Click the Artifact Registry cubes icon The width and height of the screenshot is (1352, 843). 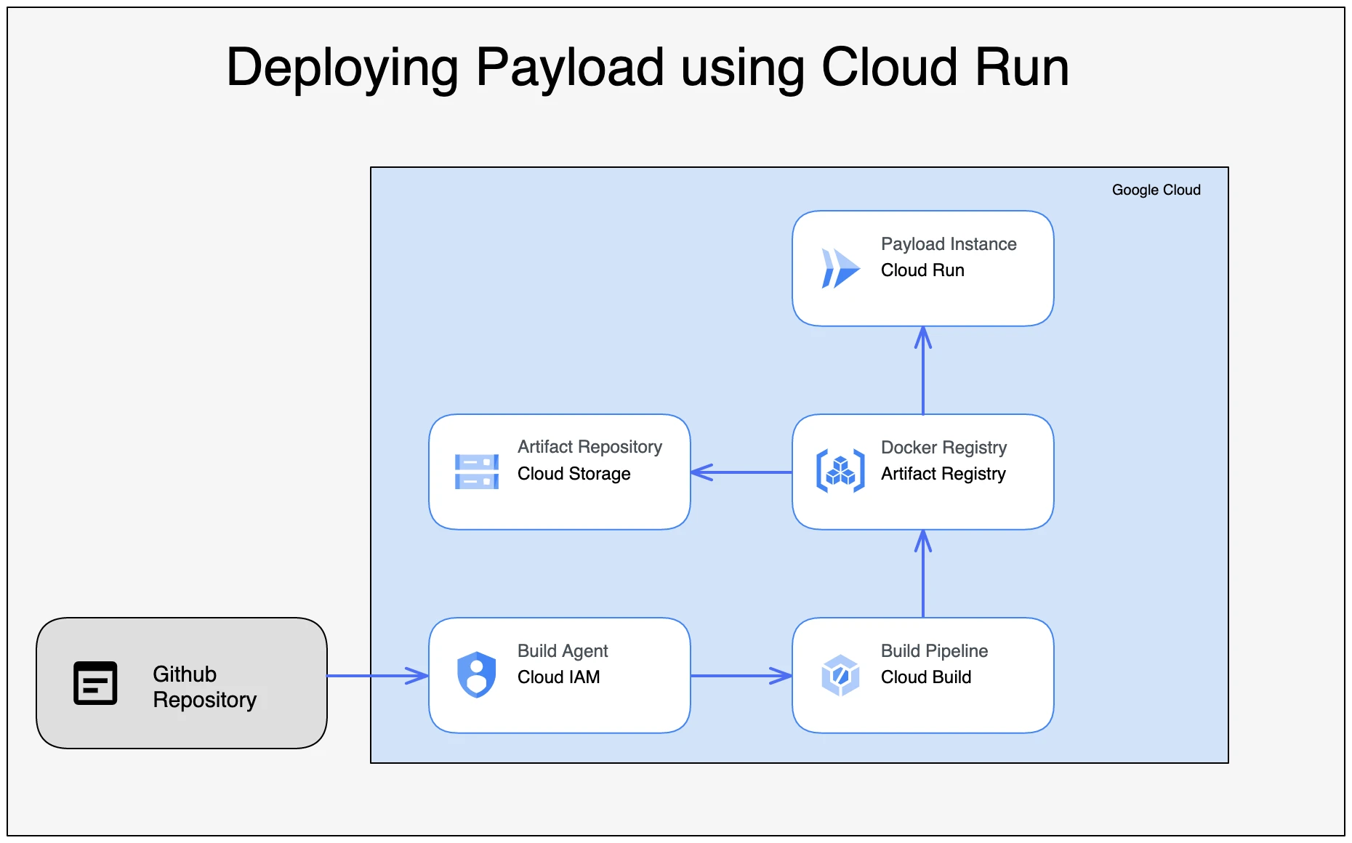[x=840, y=471]
